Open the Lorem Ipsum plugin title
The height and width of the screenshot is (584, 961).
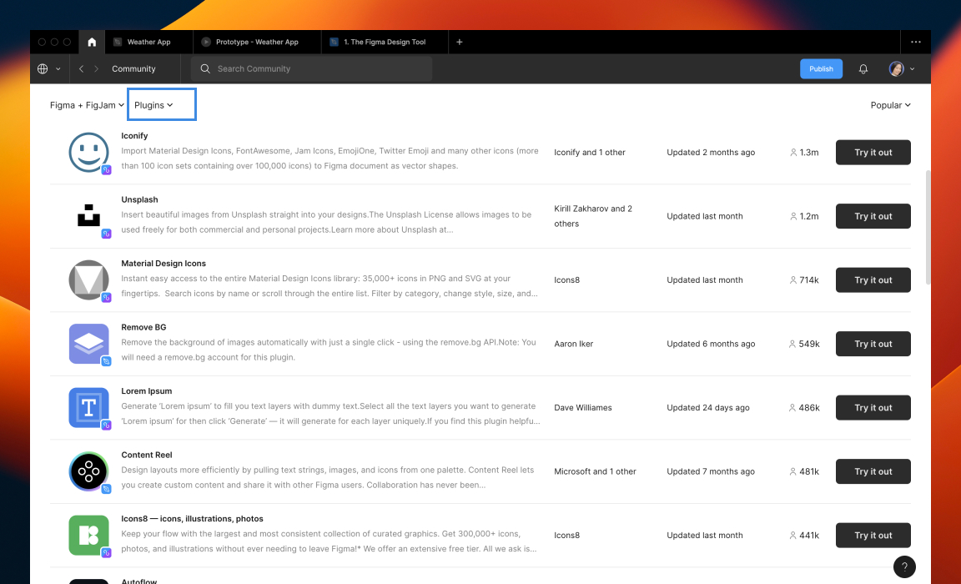(x=147, y=391)
